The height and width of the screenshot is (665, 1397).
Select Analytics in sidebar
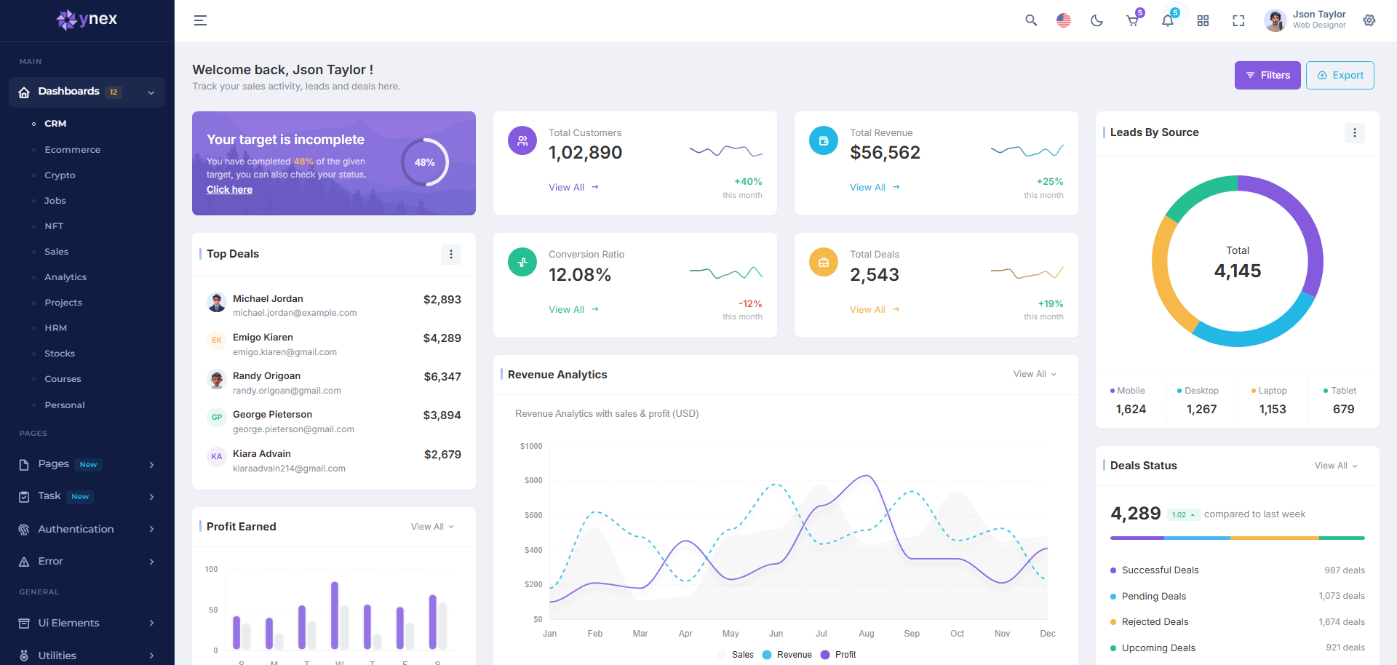point(65,277)
